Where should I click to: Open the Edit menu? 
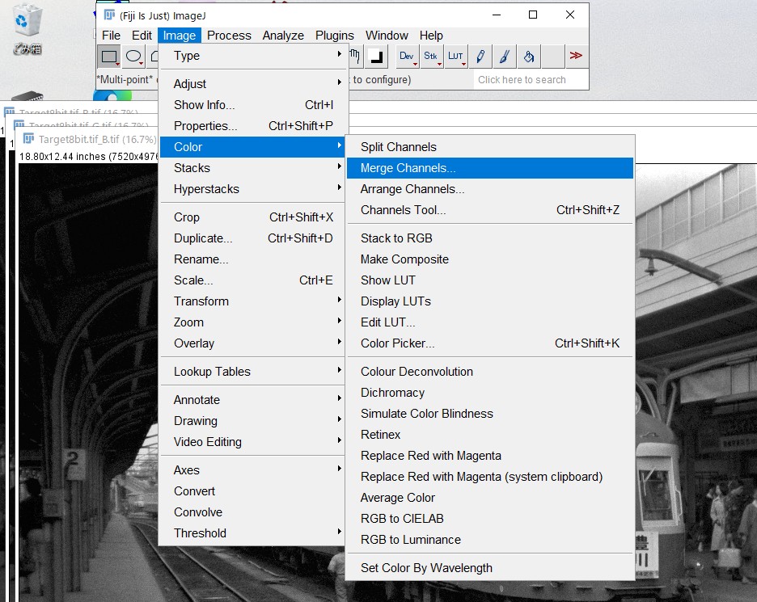click(x=142, y=36)
